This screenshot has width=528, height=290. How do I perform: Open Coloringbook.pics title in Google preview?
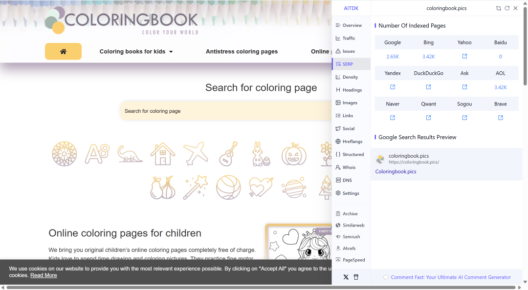396,171
